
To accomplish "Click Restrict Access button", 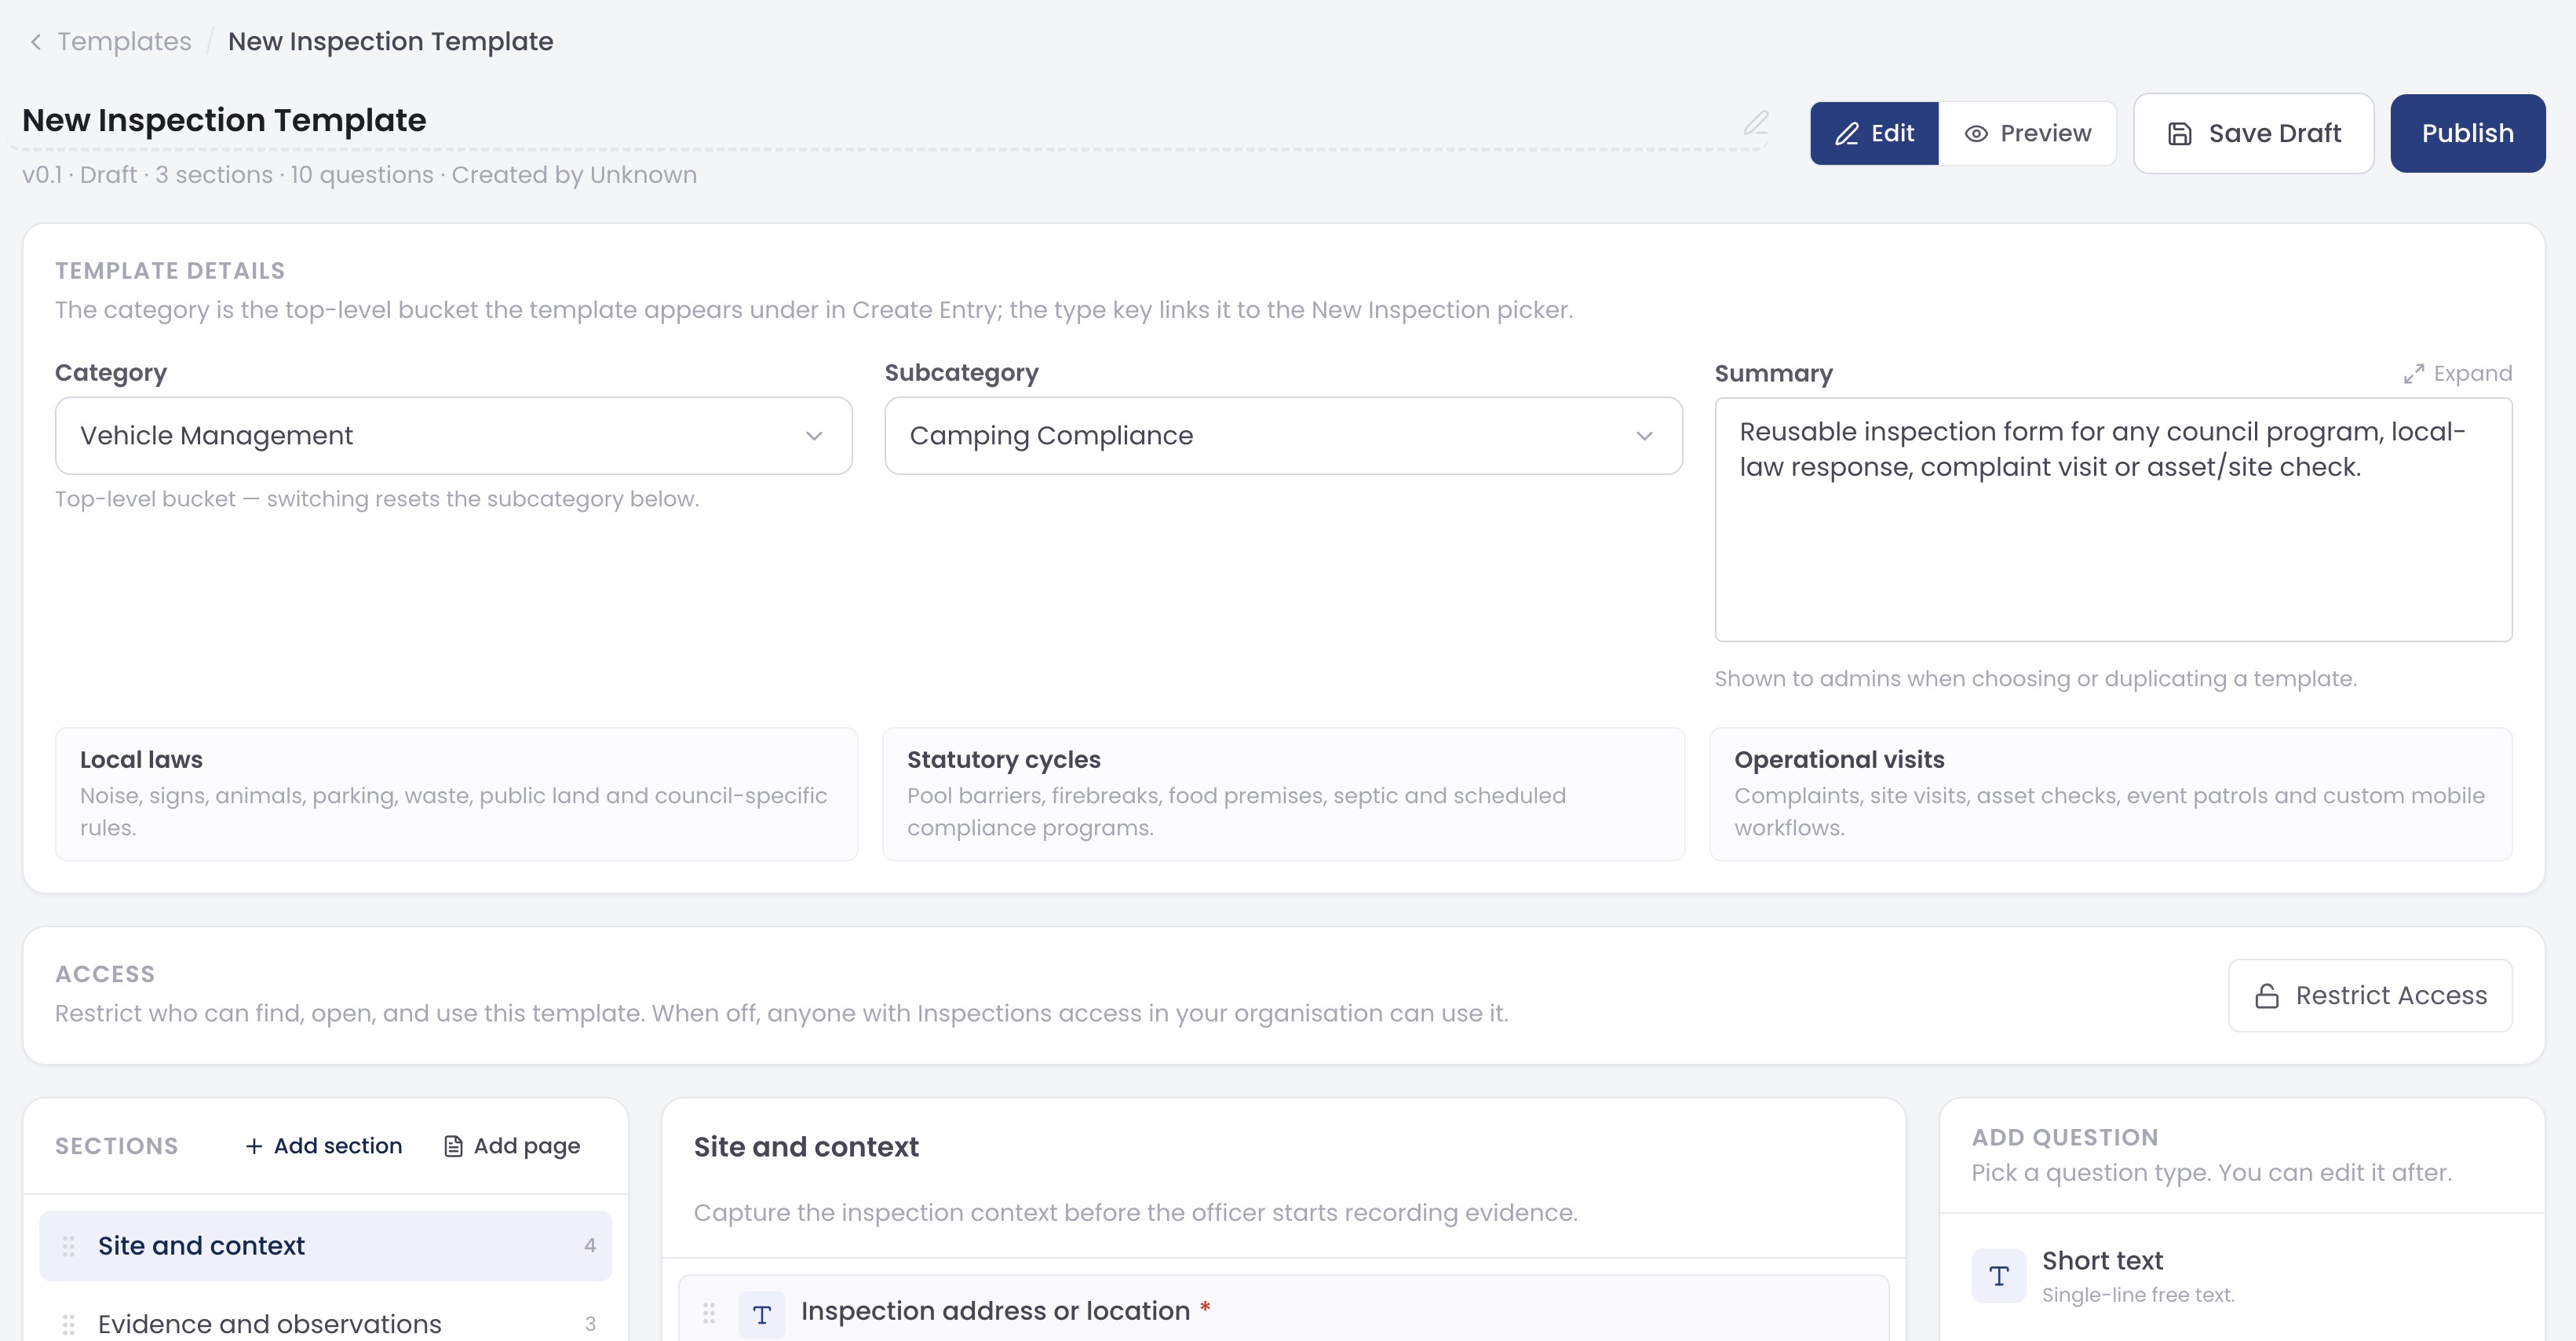I will click(2370, 995).
